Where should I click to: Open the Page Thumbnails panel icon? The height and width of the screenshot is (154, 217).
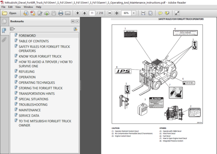pos(4,21)
